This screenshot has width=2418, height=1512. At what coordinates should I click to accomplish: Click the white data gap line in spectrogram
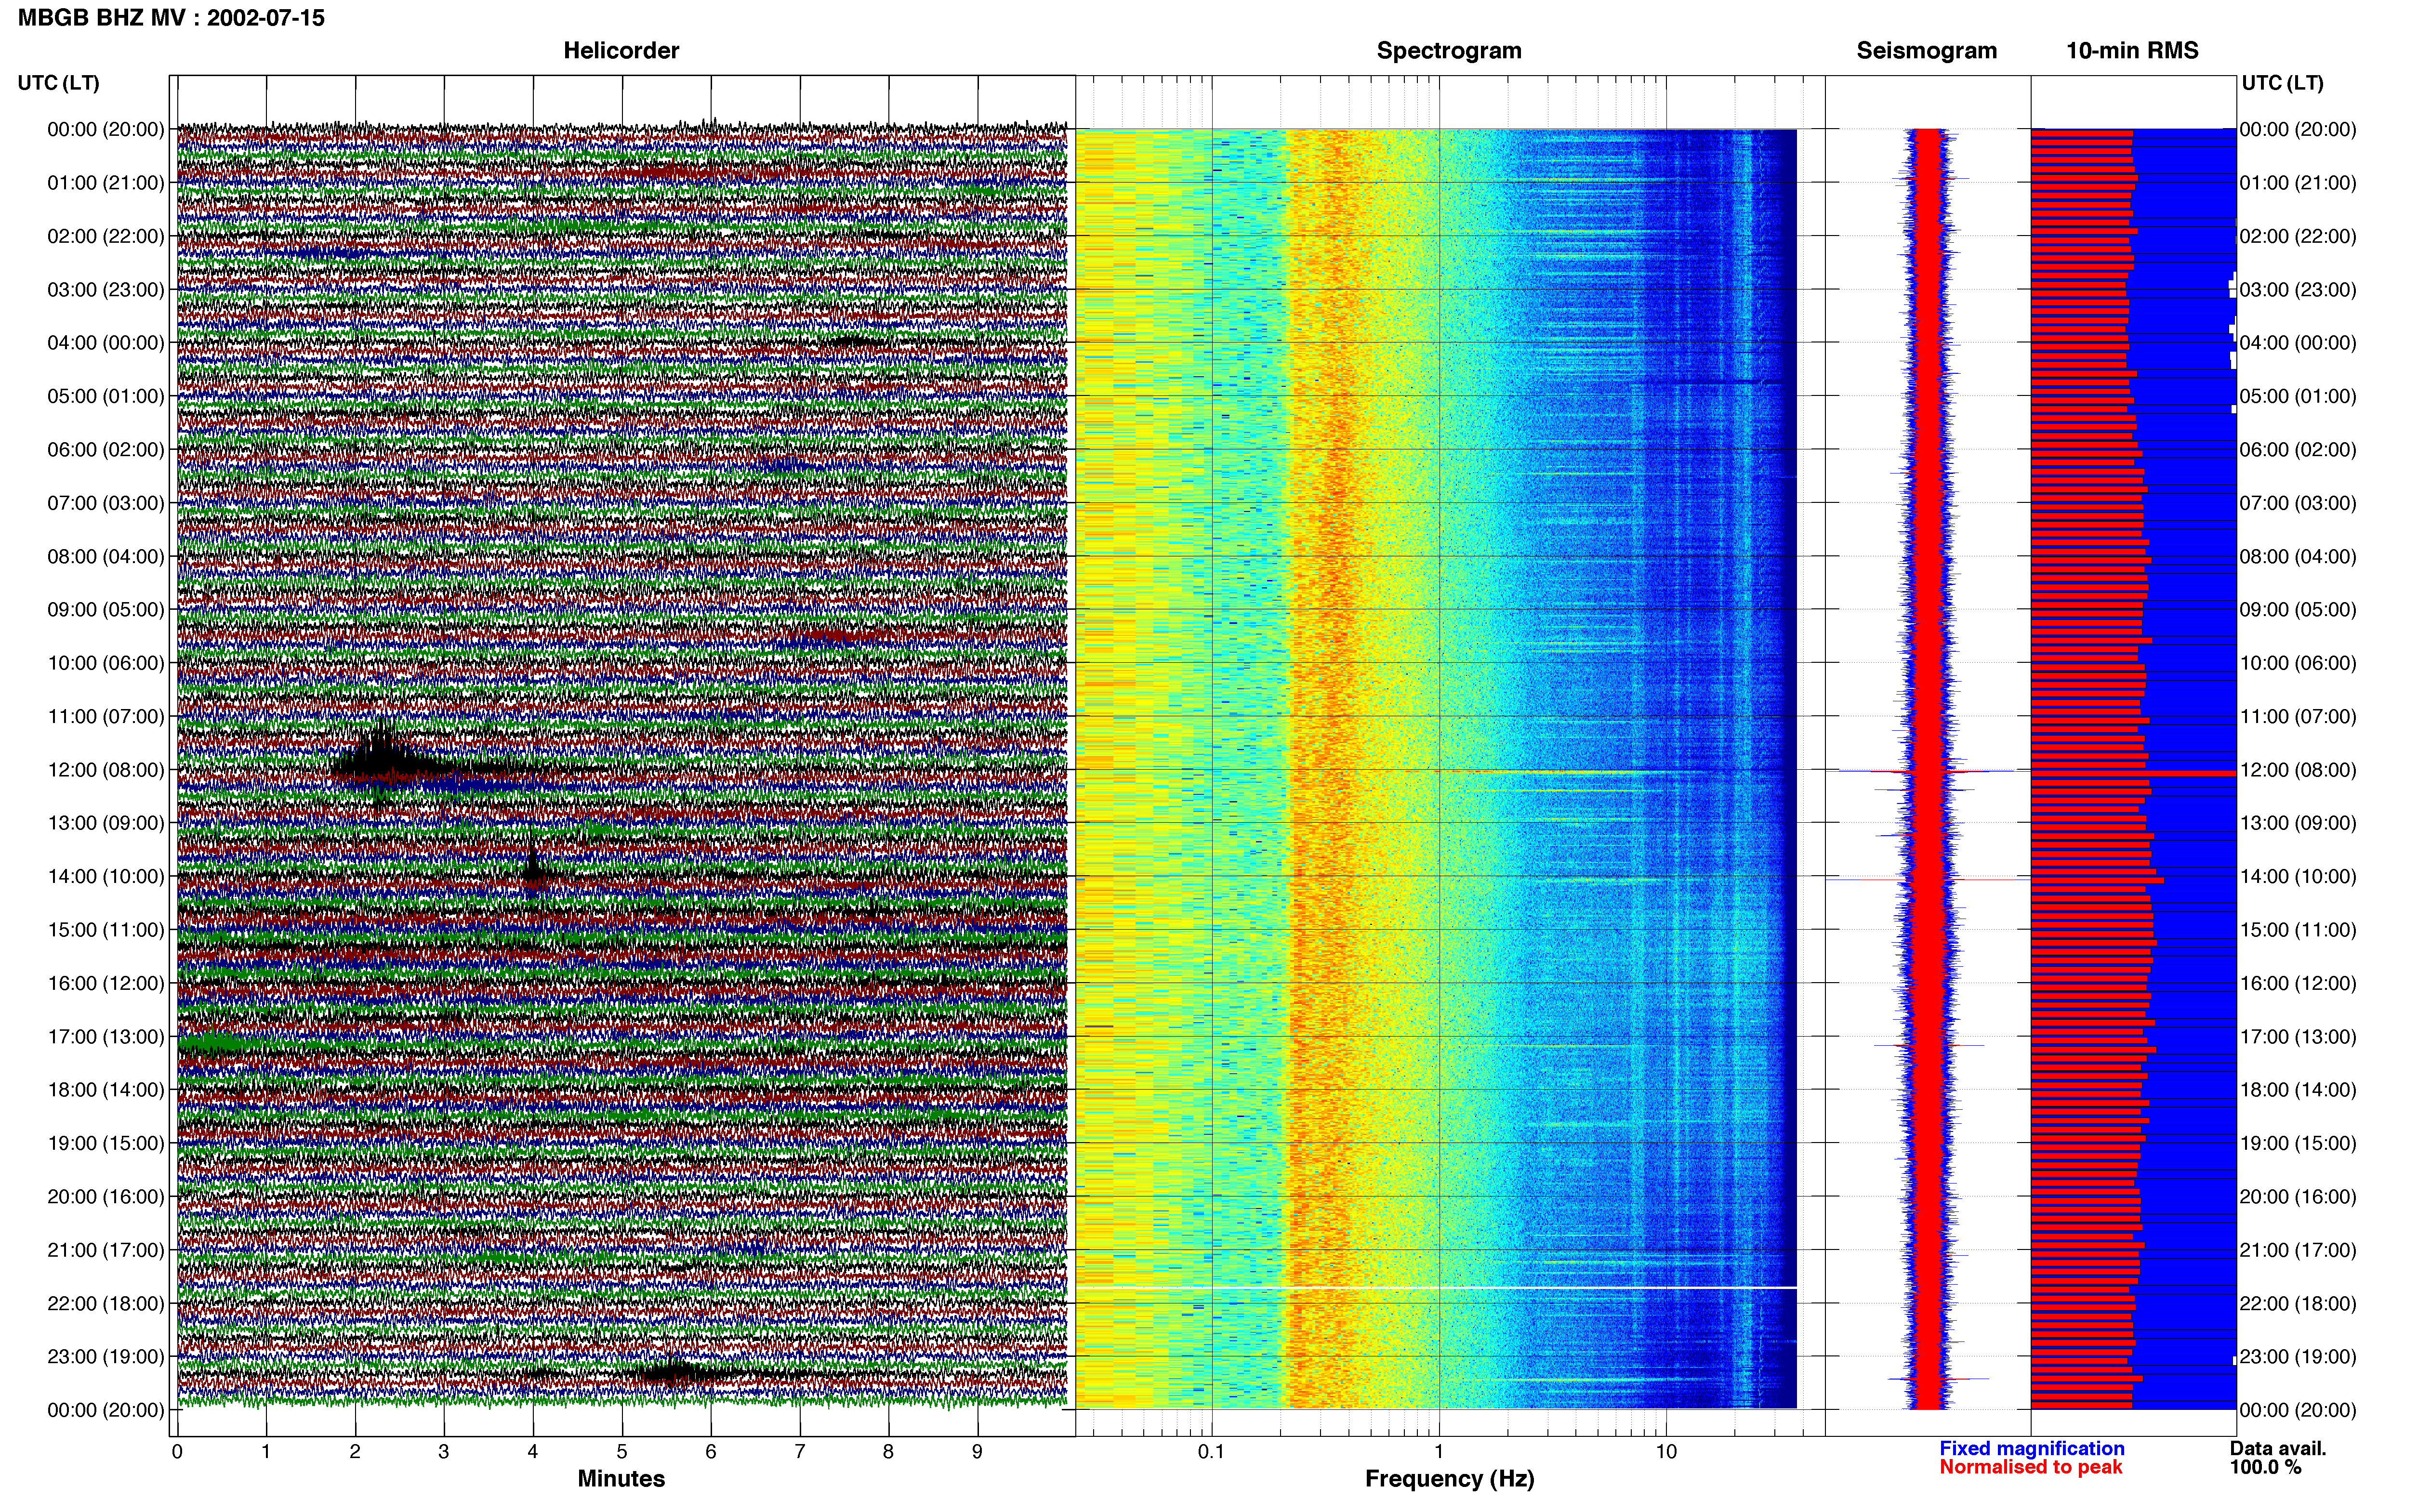[1436, 1287]
